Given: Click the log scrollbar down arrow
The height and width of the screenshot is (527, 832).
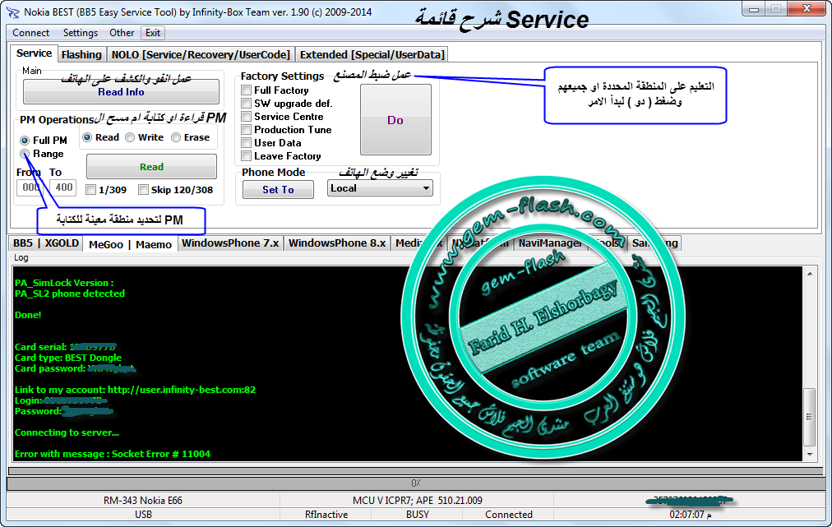Looking at the screenshot, I should [x=810, y=455].
